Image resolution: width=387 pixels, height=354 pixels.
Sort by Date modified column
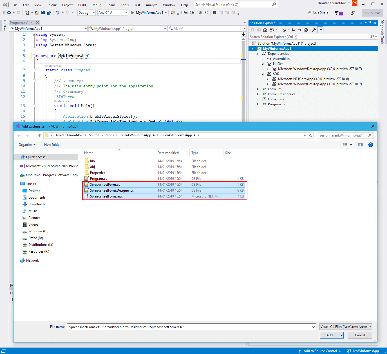click(172, 153)
